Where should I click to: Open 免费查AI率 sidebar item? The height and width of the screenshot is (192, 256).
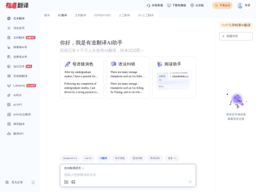click(17, 57)
